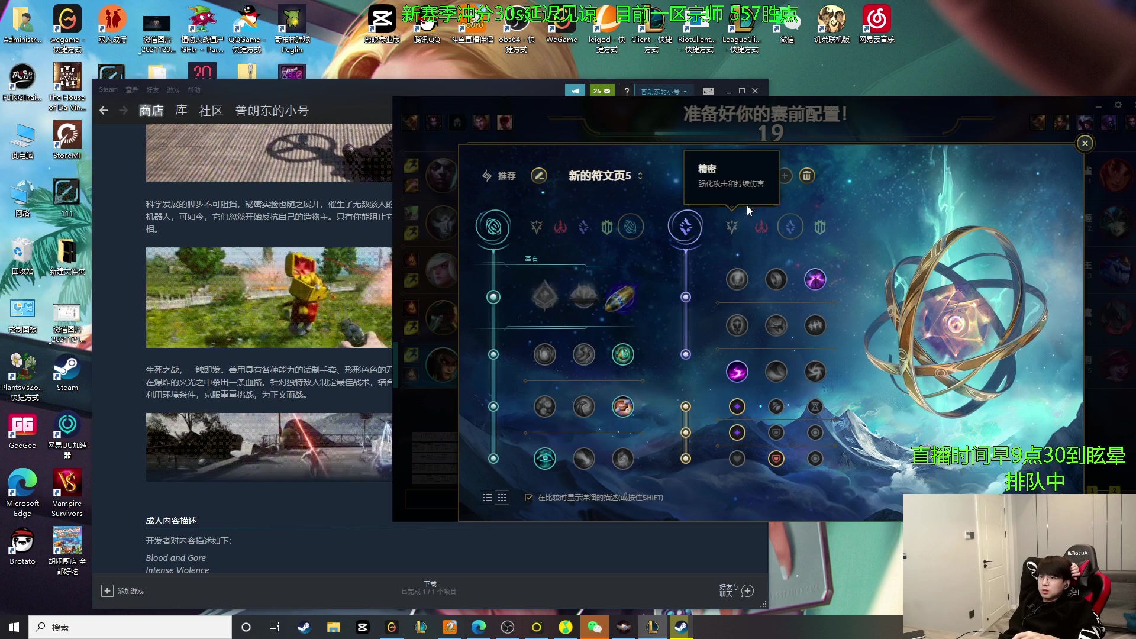Delete the current rune page via trash icon
This screenshot has height=639, width=1136.
806,176
